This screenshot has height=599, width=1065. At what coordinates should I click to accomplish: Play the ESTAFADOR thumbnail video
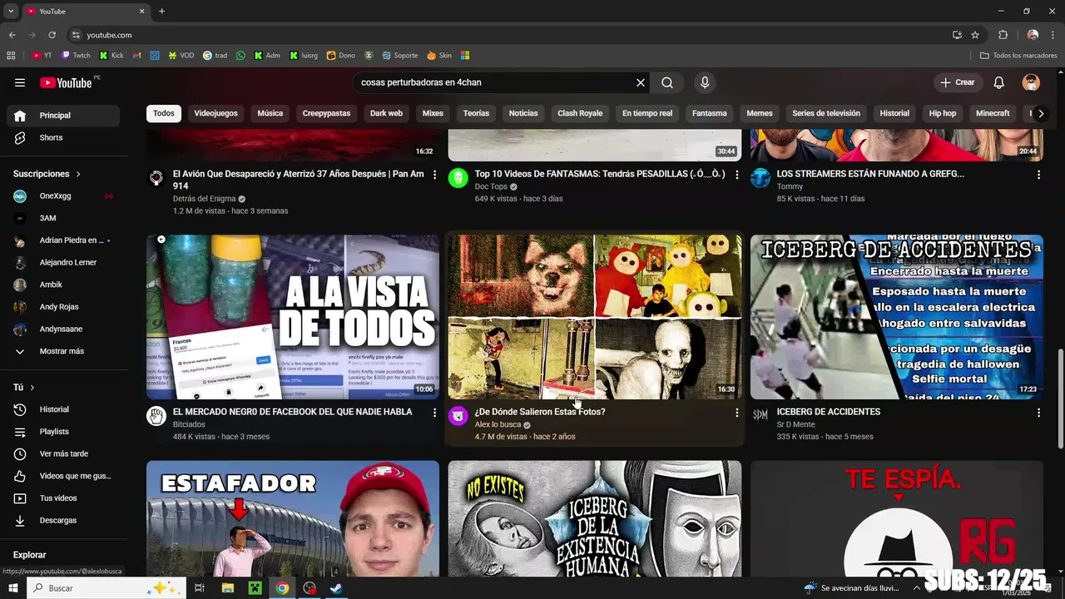click(x=293, y=519)
